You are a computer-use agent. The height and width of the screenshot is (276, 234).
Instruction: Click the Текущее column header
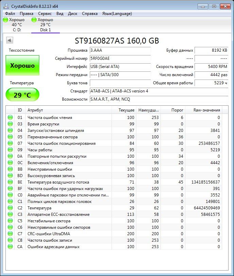pos(124,110)
